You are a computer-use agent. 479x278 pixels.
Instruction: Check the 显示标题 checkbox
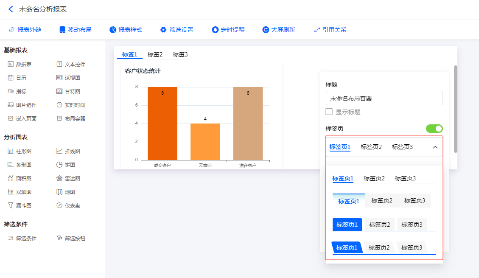click(x=329, y=112)
